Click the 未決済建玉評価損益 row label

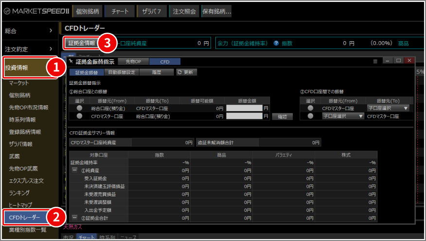[105, 186]
